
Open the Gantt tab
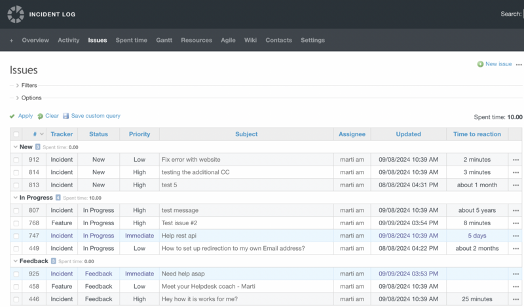pos(164,41)
